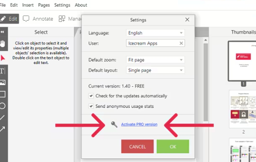Open the Insert menu
Image resolution: width=256 pixels, height=162 pixels.
pyautogui.click(x=28, y=5)
